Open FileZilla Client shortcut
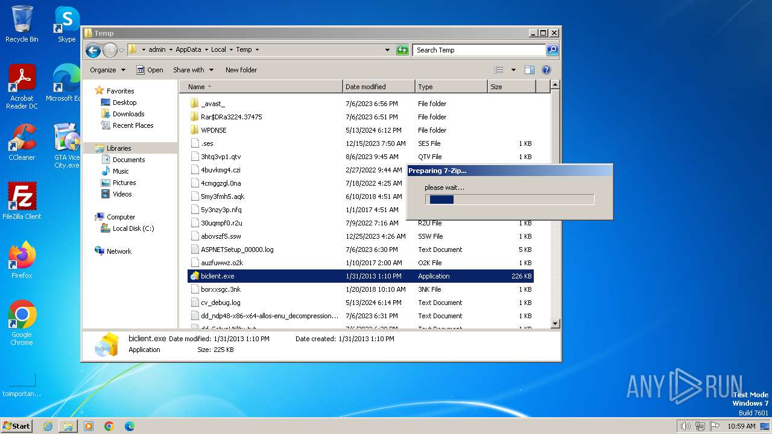Image resolution: width=772 pixels, height=434 pixels. 22,201
